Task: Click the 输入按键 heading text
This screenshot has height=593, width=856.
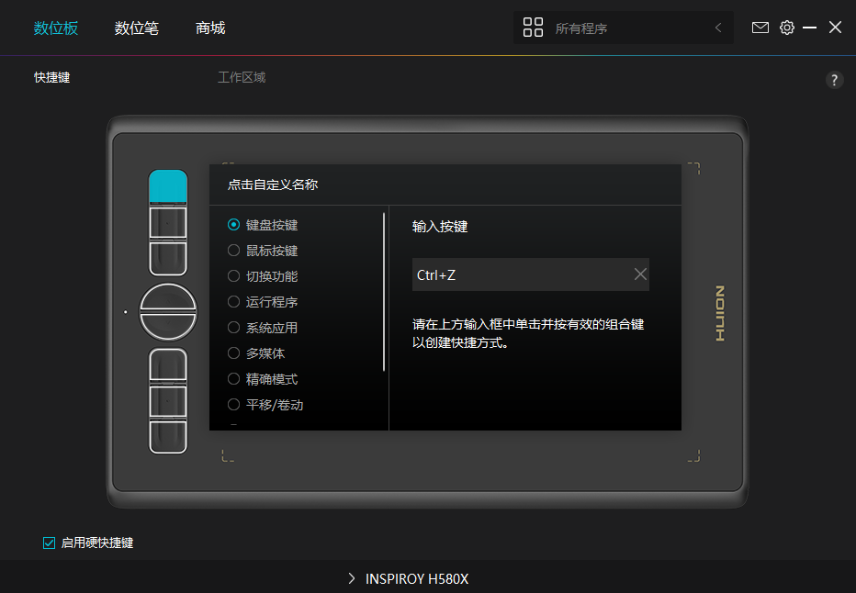Action: (x=440, y=227)
